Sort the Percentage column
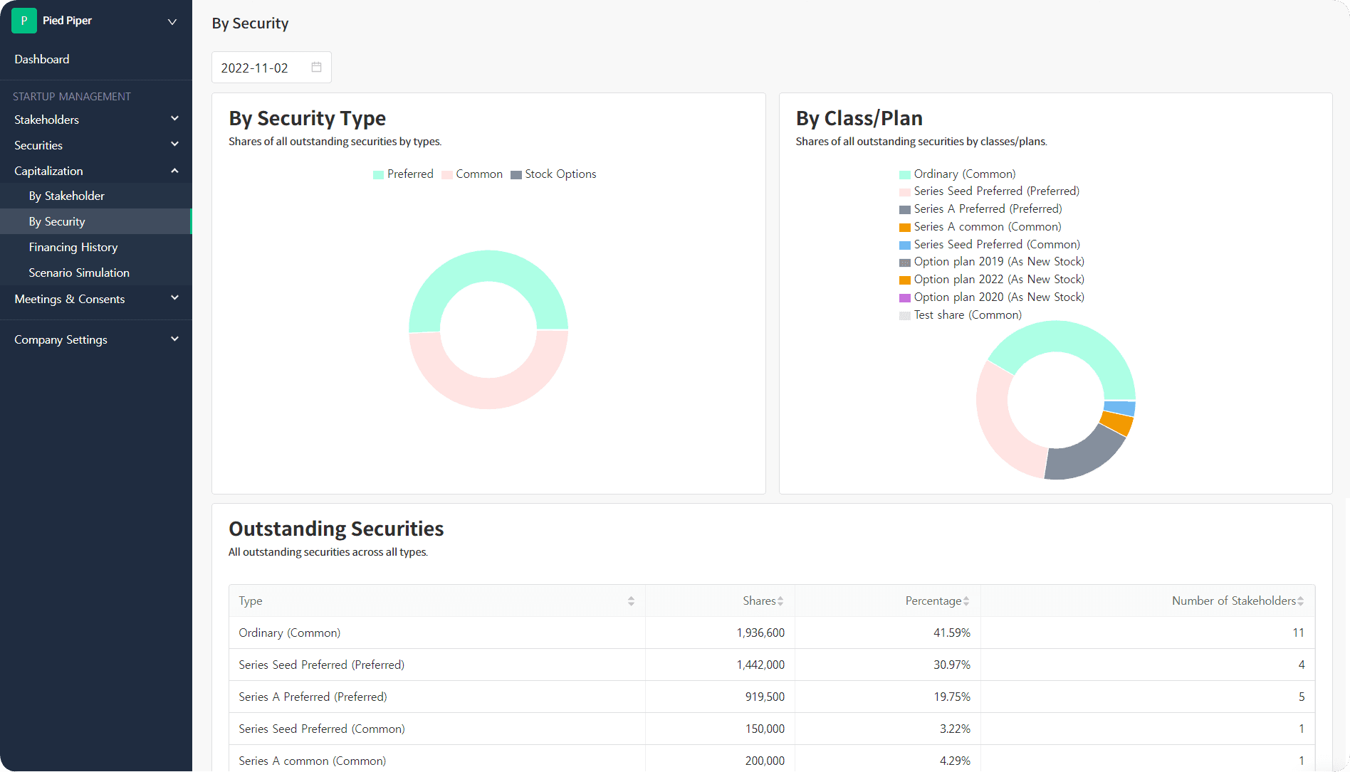Image resolution: width=1350 pixels, height=772 pixels. (966, 601)
